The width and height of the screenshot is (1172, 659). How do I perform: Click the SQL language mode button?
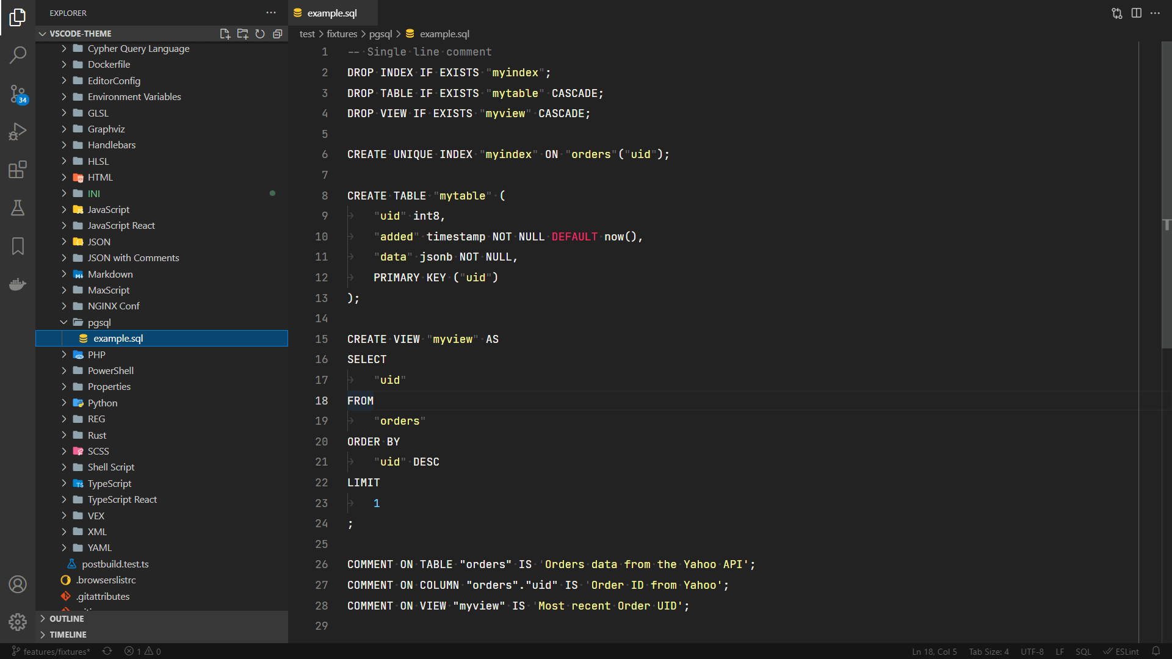point(1083,651)
